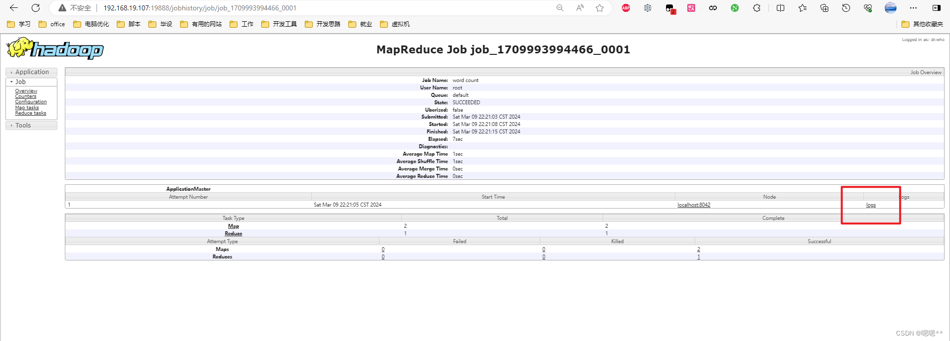Expand the Tools sidebar section
This screenshot has height=341, width=950.
[x=23, y=126]
